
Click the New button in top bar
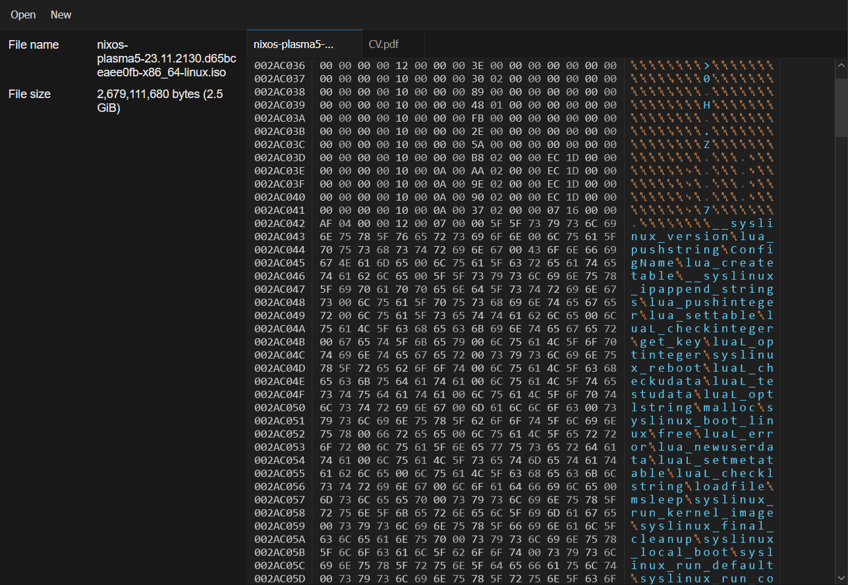click(61, 14)
